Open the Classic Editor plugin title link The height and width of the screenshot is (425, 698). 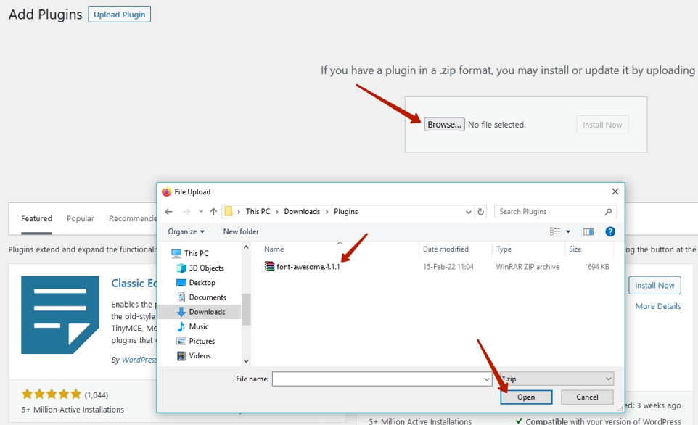[134, 284]
